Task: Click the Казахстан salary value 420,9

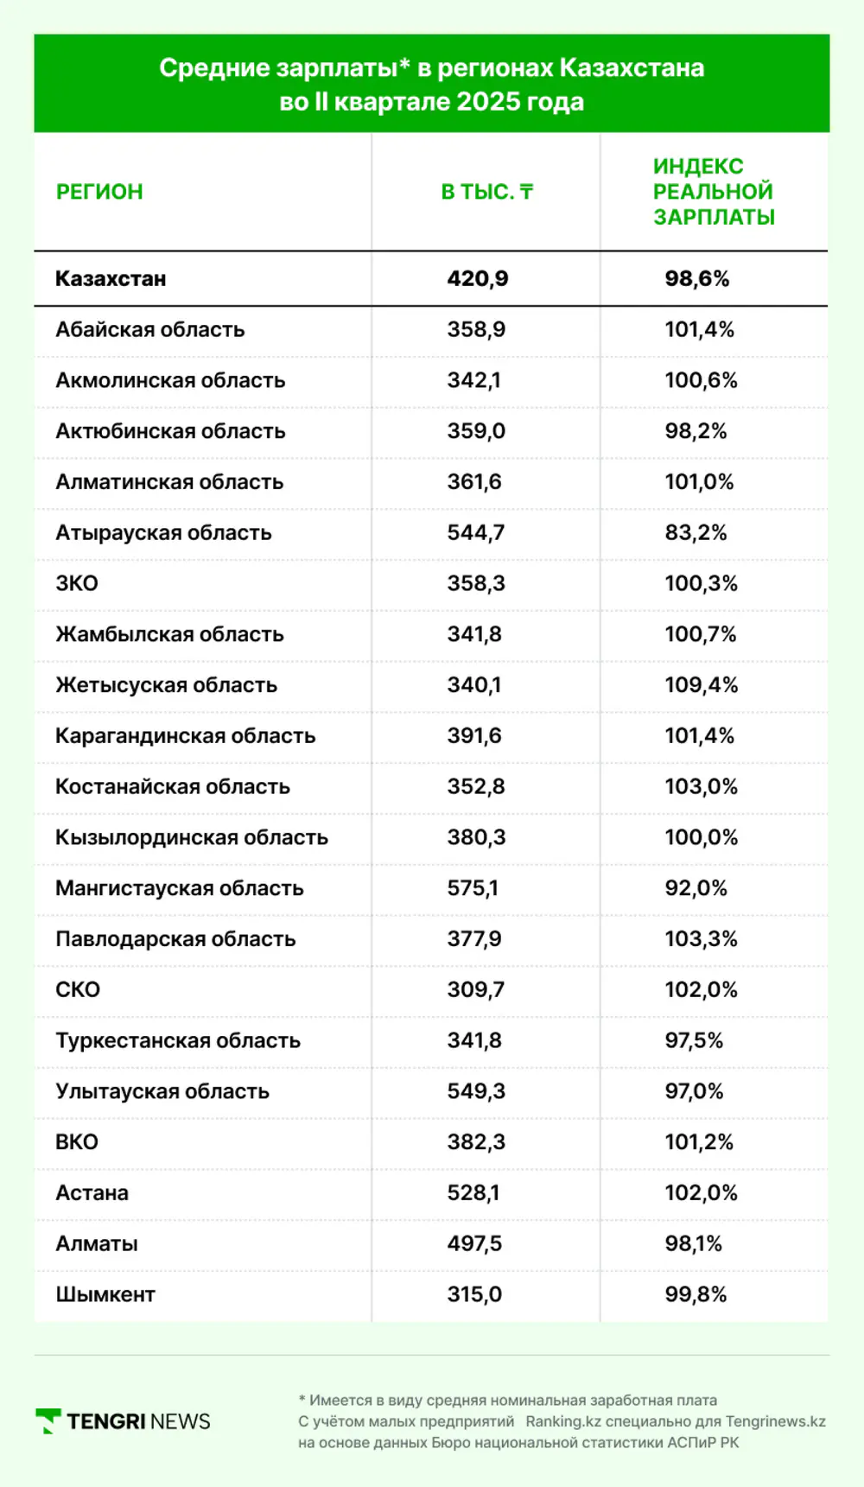Action: pos(477,279)
